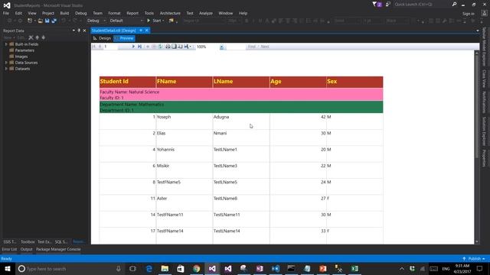Viewport: 490px width, 275px height.
Task: Click the Page Setup icon
Action: point(180,47)
